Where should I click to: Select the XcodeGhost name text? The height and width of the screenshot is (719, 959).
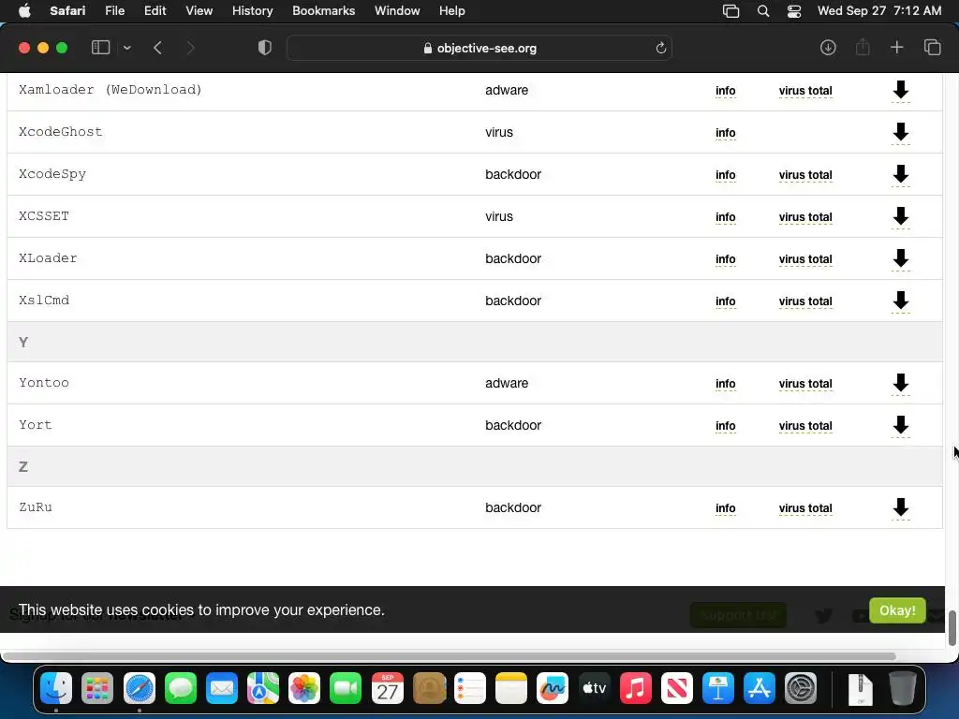click(61, 132)
